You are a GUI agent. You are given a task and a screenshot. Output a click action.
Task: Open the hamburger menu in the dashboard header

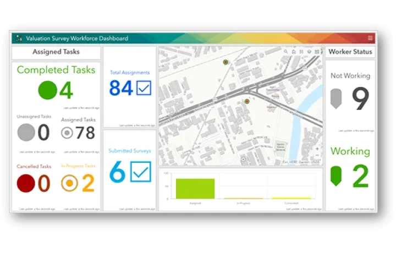[x=370, y=38]
